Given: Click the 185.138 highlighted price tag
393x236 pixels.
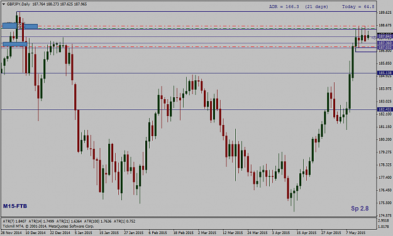Looking at the screenshot, I should click(x=385, y=73).
